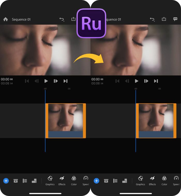Tap left orange trim handle, left phone clip
181x196 pixels.
(47, 121)
